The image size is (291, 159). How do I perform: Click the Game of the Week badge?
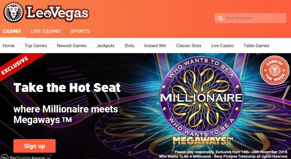pyautogui.click(x=274, y=70)
